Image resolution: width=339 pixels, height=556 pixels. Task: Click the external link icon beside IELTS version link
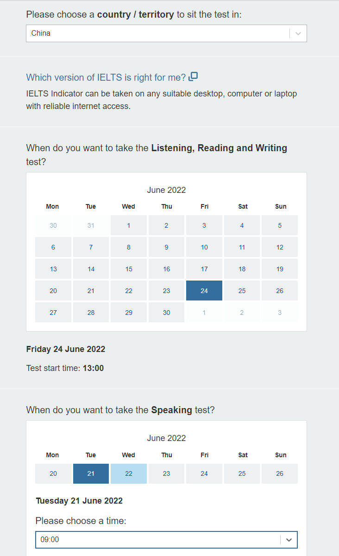click(193, 77)
